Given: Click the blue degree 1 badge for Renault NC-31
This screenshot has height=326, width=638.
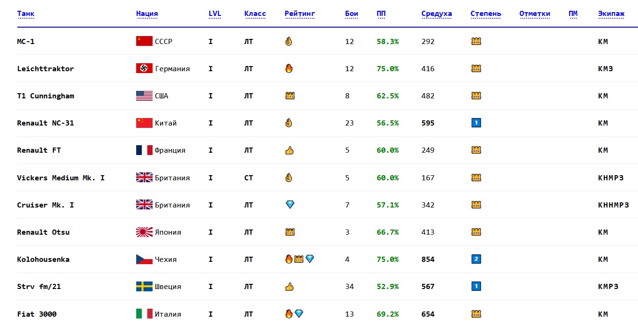Looking at the screenshot, I should (476, 123).
